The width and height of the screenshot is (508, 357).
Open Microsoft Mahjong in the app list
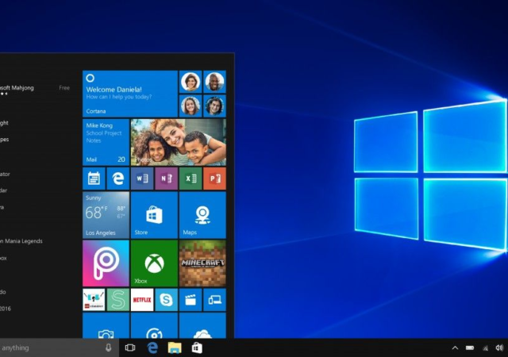[17, 88]
